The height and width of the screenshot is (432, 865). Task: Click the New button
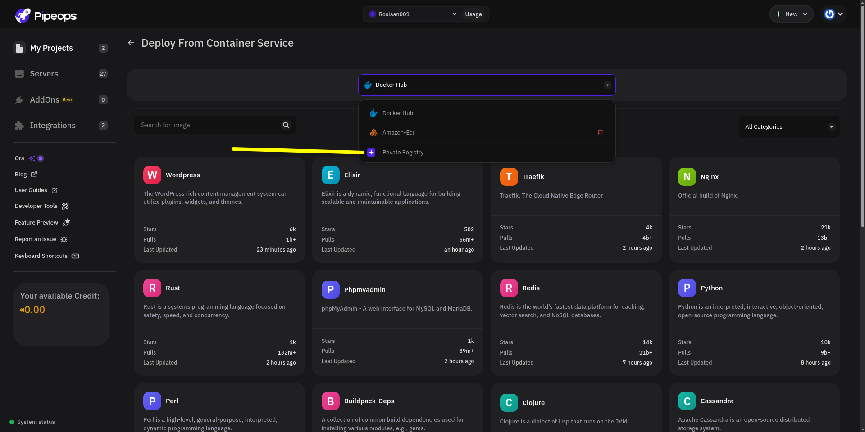pyautogui.click(x=791, y=14)
